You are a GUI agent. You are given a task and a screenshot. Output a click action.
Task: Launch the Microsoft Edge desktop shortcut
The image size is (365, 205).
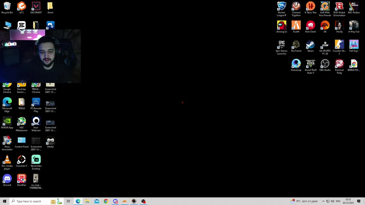[7, 105]
